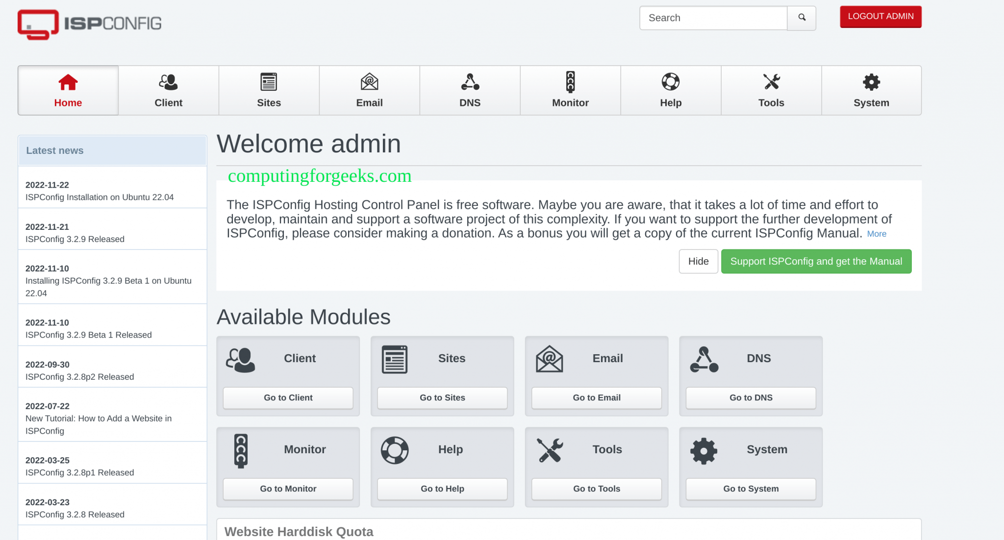Viewport: 1004px width, 540px height.
Task: Open the DNS module via its toolbar icon
Action: 470,82
